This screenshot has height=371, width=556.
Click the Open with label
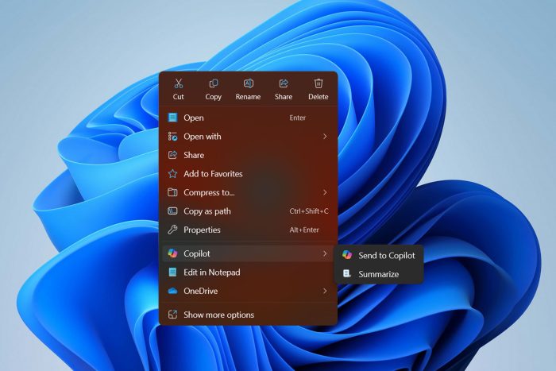202,136
